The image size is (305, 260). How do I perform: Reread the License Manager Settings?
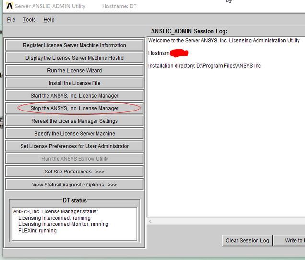tap(74, 121)
